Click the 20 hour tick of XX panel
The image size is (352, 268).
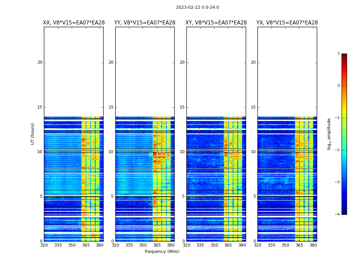(x=40, y=62)
